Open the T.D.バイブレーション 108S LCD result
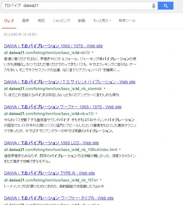Viewport: 183px width, 205px height. (51, 143)
